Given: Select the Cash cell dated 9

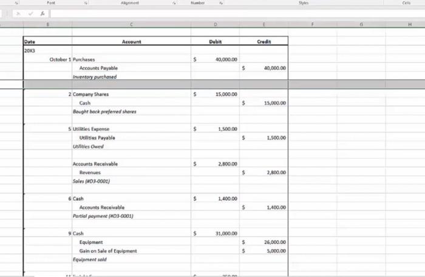Looking at the screenshot, I should pyautogui.click(x=132, y=233).
